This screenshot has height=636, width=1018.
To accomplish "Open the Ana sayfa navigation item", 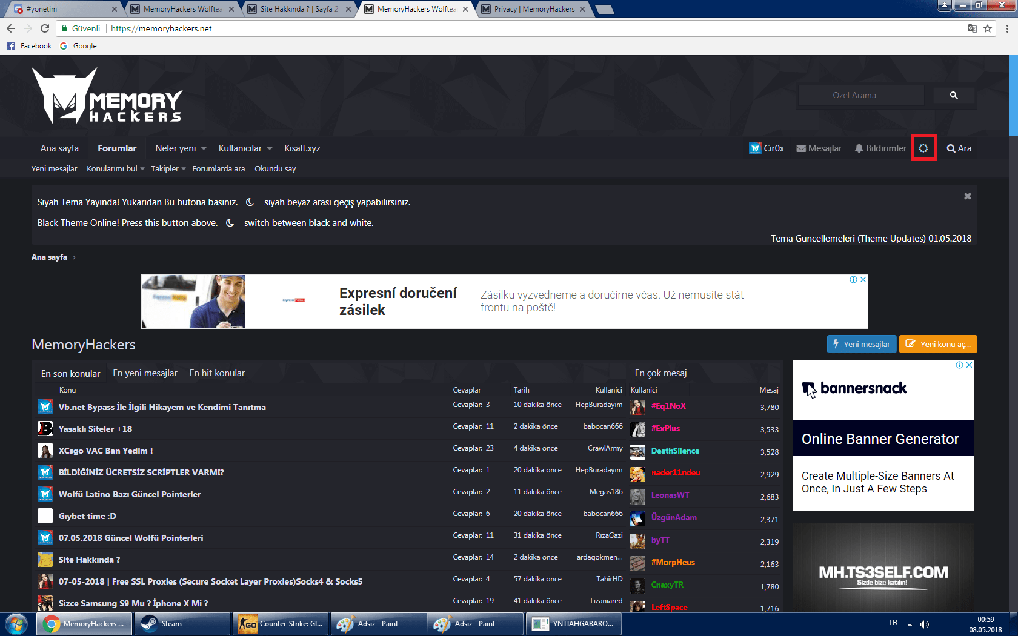I will [x=59, y=148].
